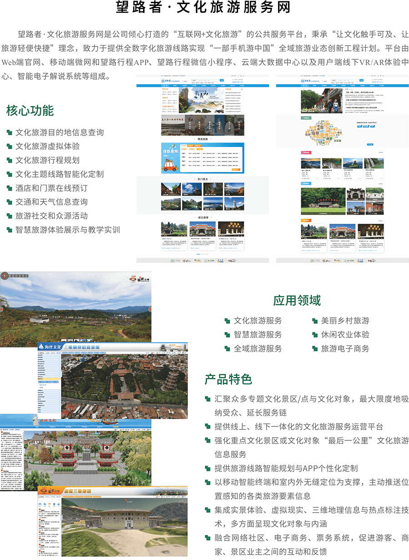Select 文化旅游虚拟体验 list item

tap(48, 146)
